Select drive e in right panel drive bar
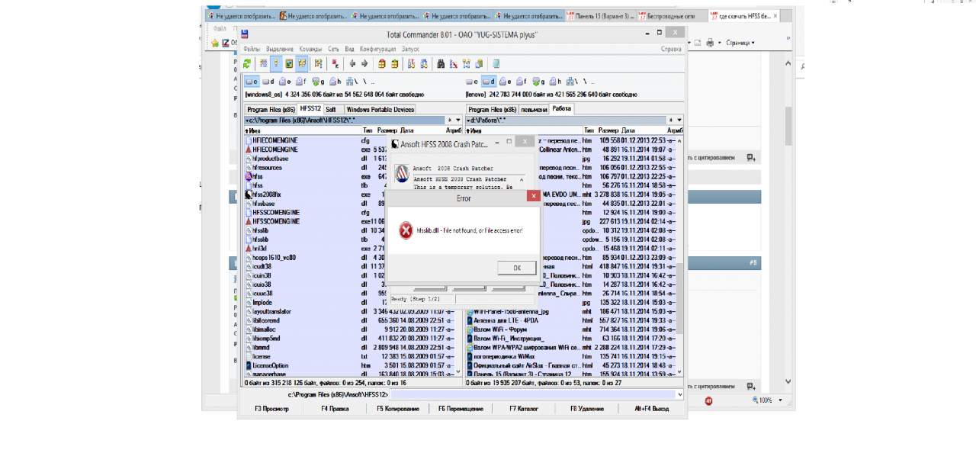Viewport: 976px width, 466px height. pos(506,81)
